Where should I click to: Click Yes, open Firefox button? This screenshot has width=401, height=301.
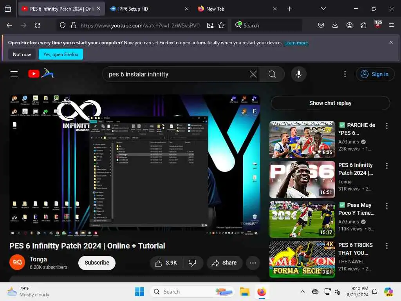point(61,54)
